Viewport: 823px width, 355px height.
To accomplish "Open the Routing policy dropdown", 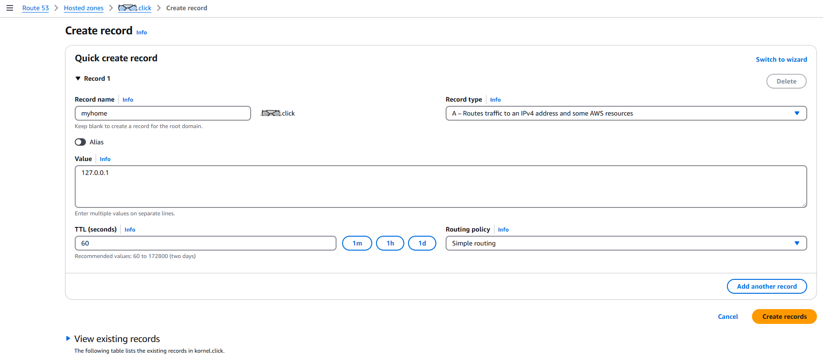I will coord(626,243).
